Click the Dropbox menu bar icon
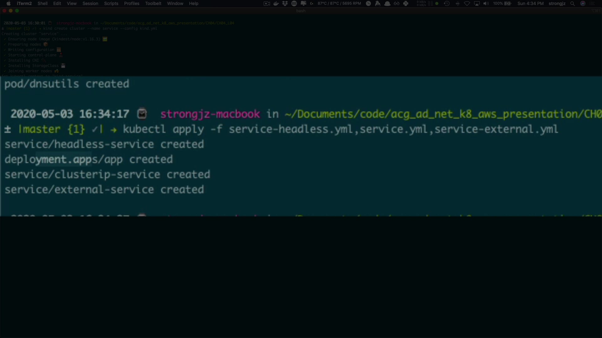602x338 pixels. click(x=285, y=3)
